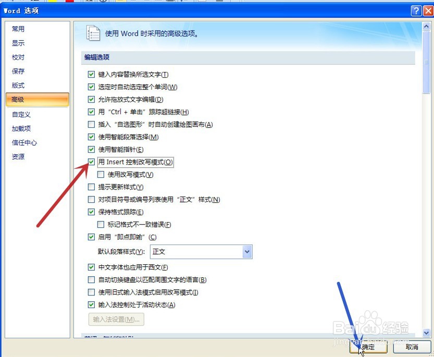Click the 取消 button

[x=412, y=347]
